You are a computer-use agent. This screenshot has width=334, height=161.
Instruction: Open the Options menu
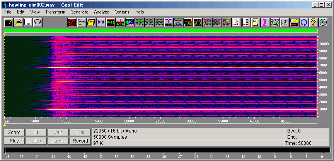pos(122,12)
